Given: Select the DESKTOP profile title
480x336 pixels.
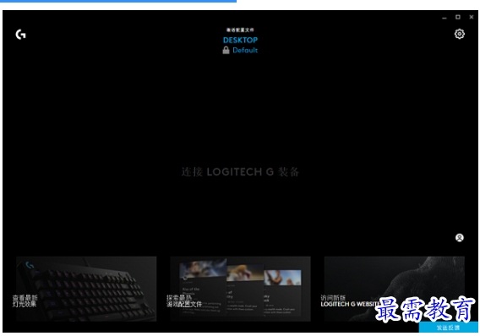Looking at the screenshot, I should pos(240,40).
